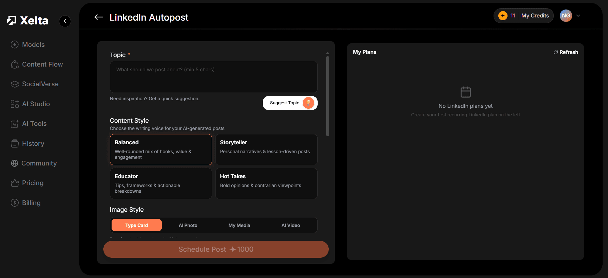Viewport: 608px width, 278px height.
Task: Click the refresh arrows icon
Action: pyautogui.click(x=556, y=52)
